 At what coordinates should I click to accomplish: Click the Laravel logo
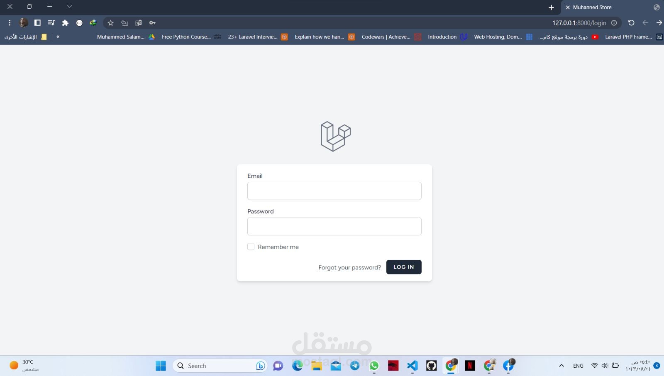[x=335, y=136]
